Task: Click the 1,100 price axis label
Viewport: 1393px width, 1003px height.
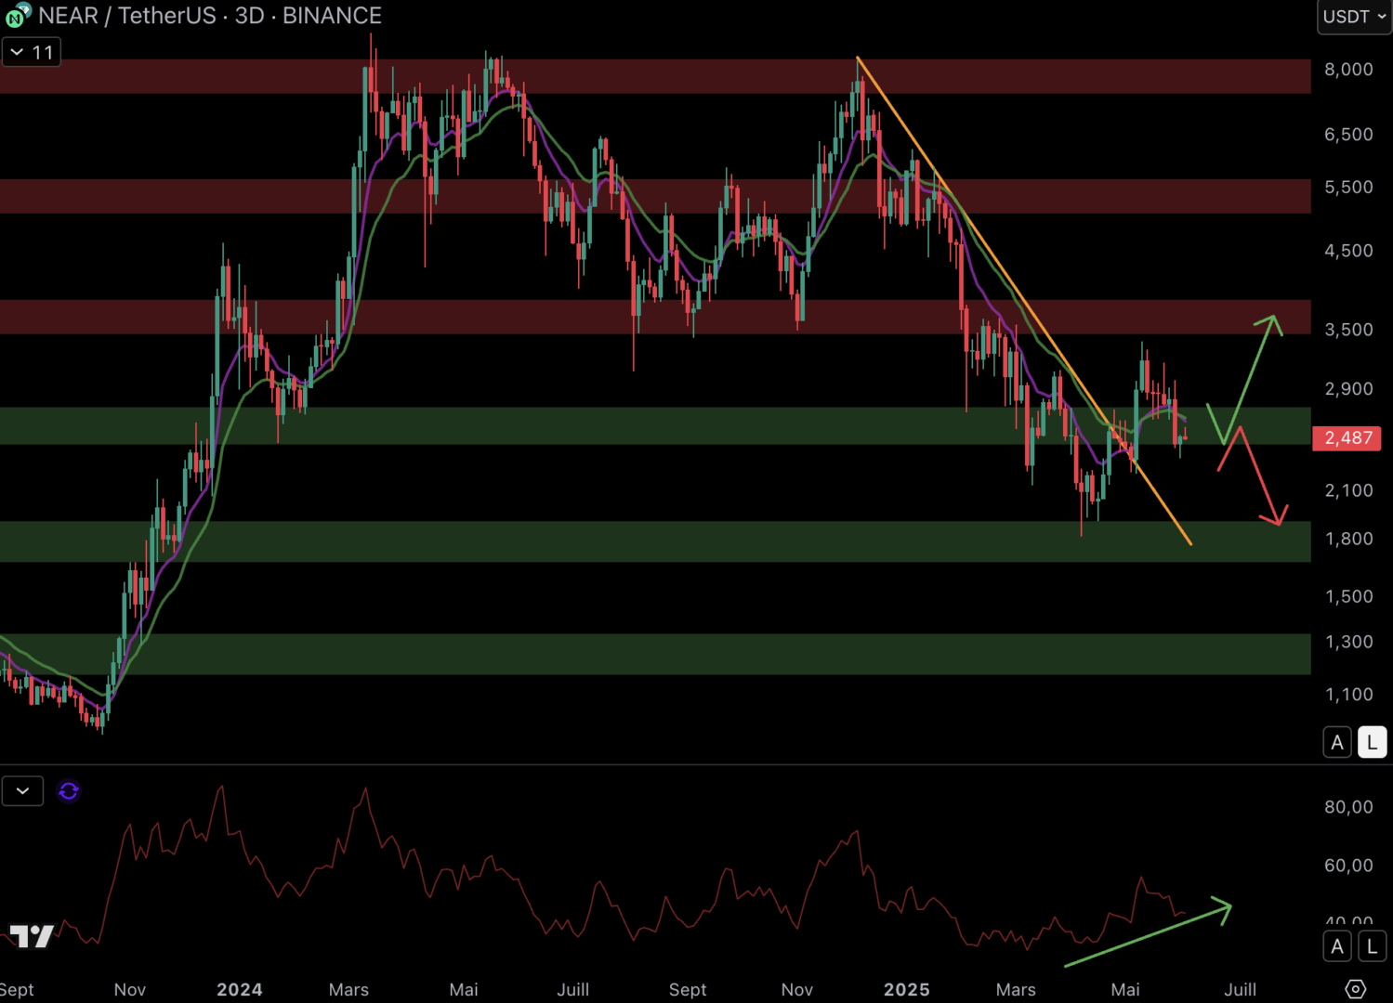Action: (x=1348, y=695)
